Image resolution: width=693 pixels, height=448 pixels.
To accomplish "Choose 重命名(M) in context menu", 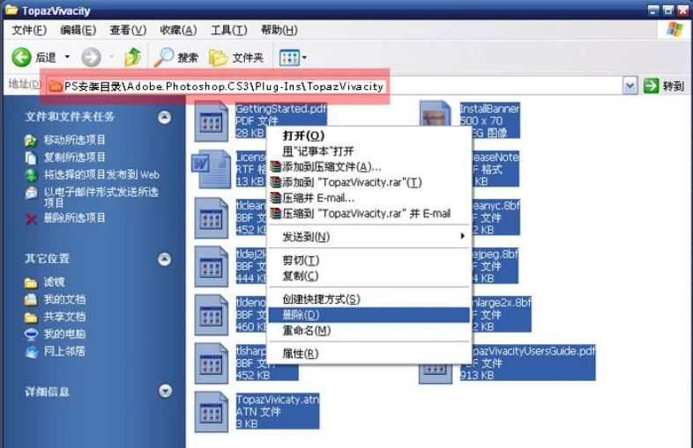I will (369, 330).
